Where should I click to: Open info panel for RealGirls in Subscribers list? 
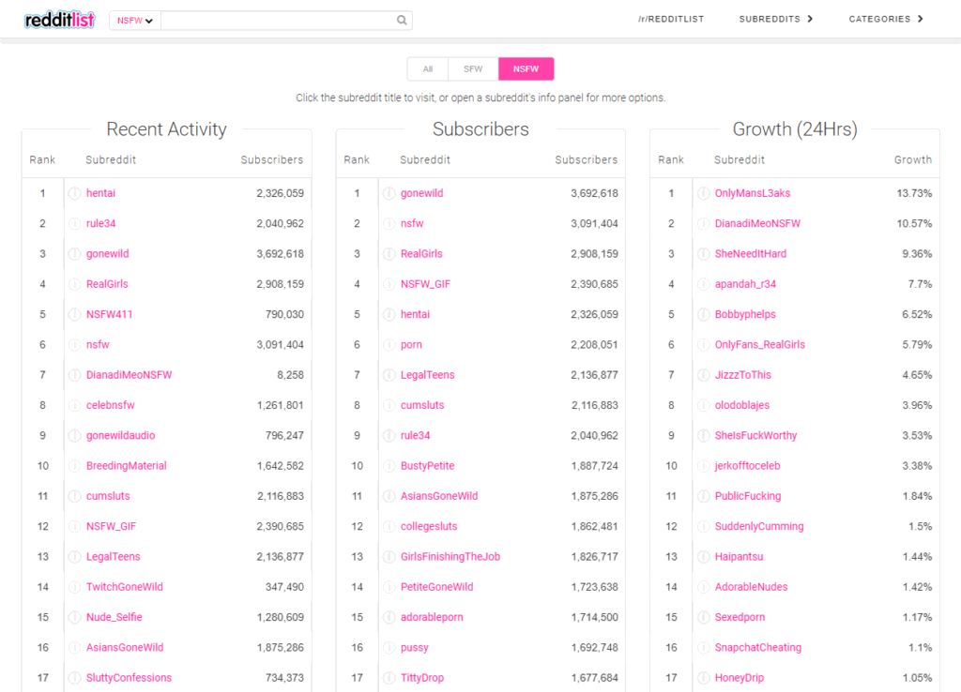389,254
